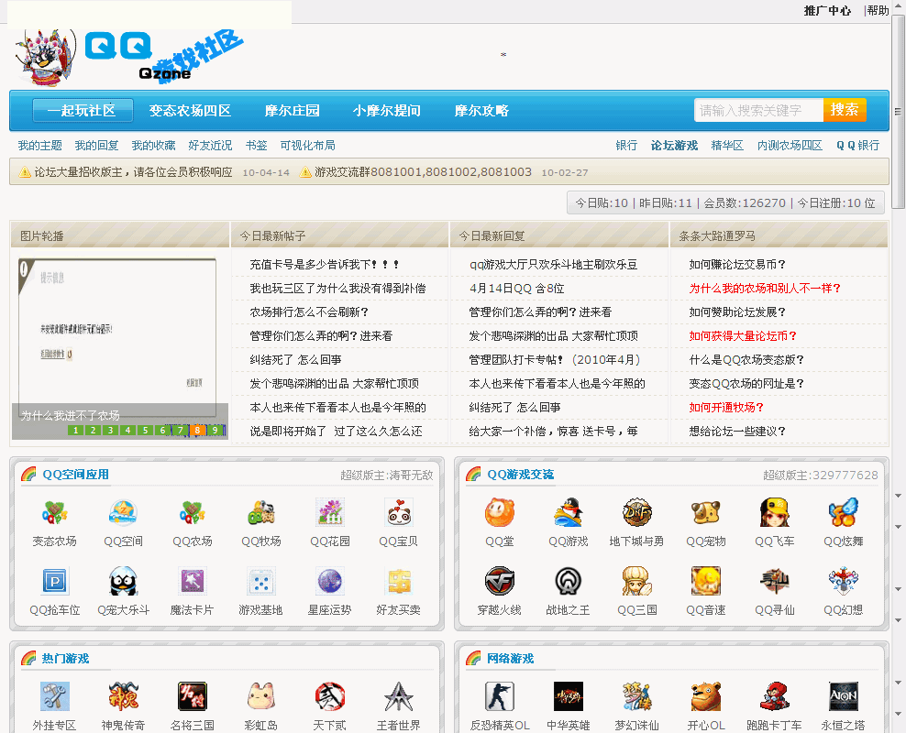Image resolution: width=906 pixels, height=733 pixels.
Task: Click the 梦幻诛仙 icon
Action: pos(636,696)
